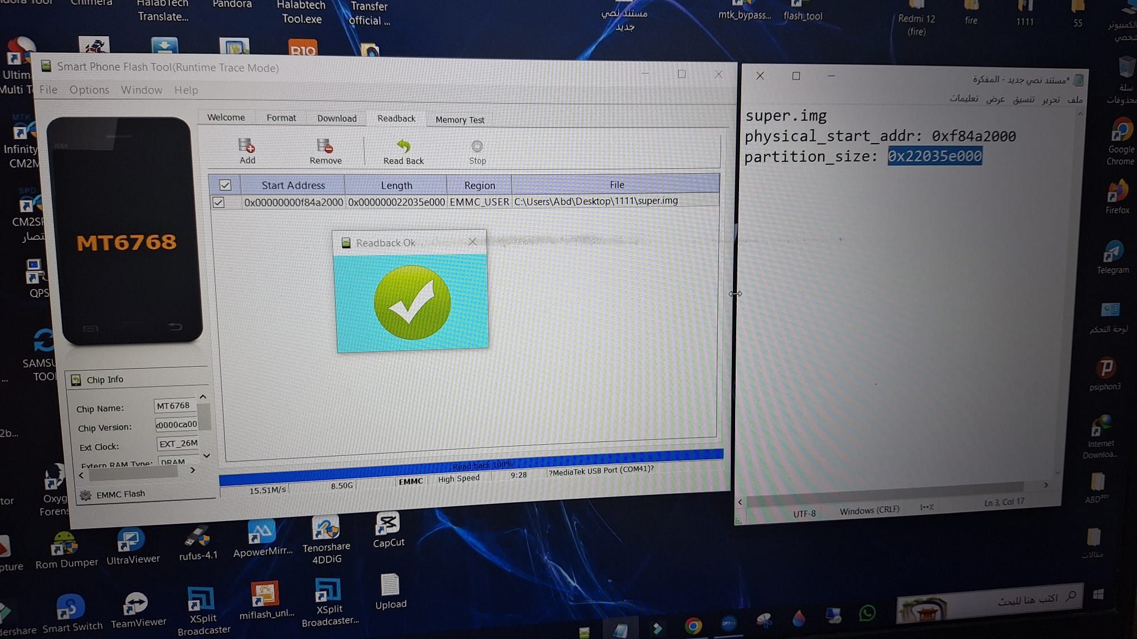Open the Smart Switch desktop shortcut

(72, 615)
